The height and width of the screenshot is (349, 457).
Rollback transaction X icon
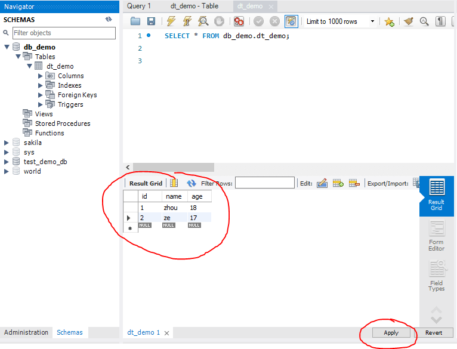[x=274, y=21]
